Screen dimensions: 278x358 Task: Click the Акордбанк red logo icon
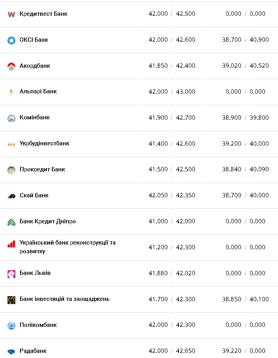click(11, 66)
